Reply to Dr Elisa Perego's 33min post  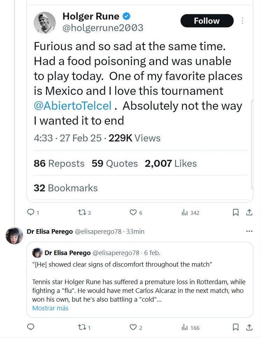click(31, 328)
